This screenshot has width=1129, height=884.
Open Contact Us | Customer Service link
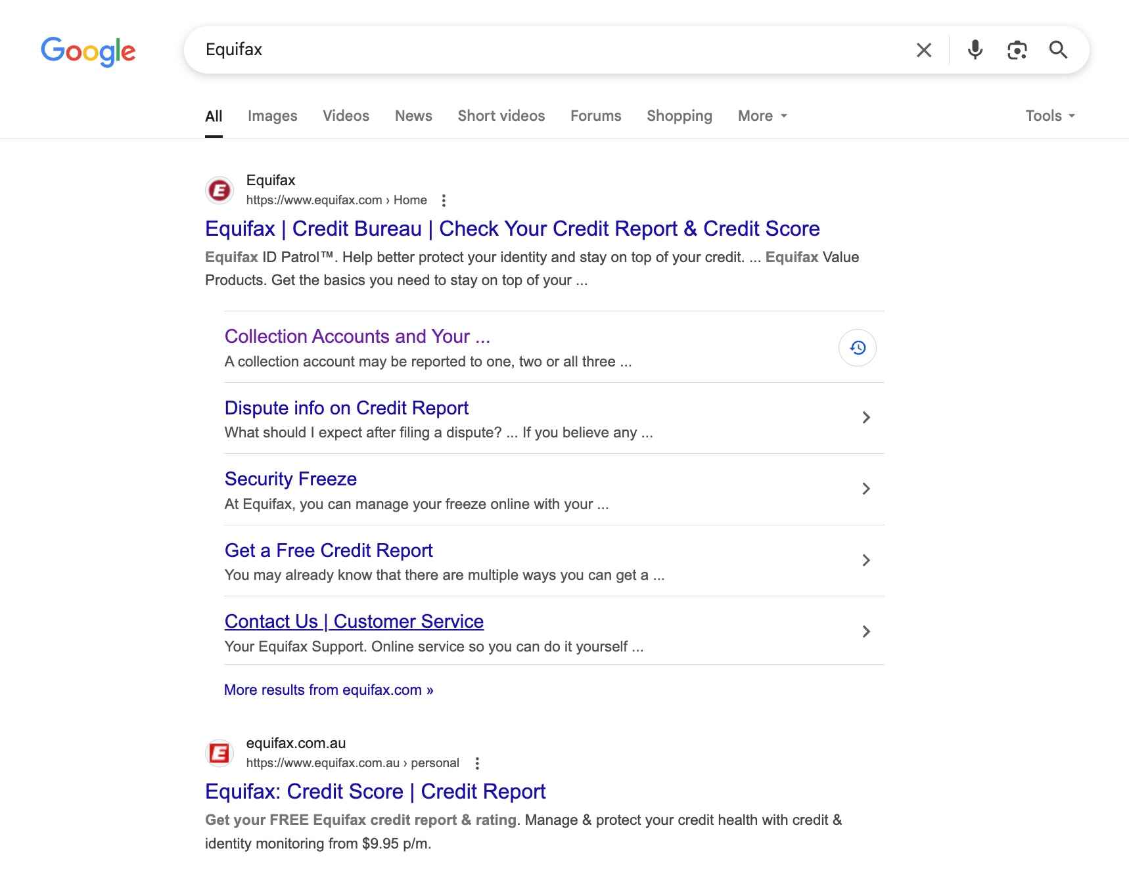pyautogui.click(x=354, y=621)
